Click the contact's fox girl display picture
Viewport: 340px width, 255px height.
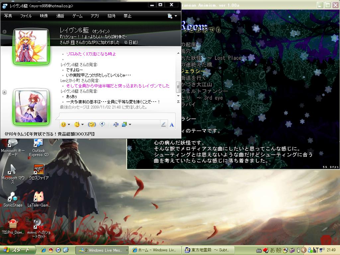click(31, 46)
